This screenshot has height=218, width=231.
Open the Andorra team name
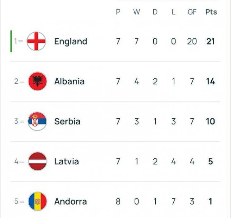(x=70, y=201)
